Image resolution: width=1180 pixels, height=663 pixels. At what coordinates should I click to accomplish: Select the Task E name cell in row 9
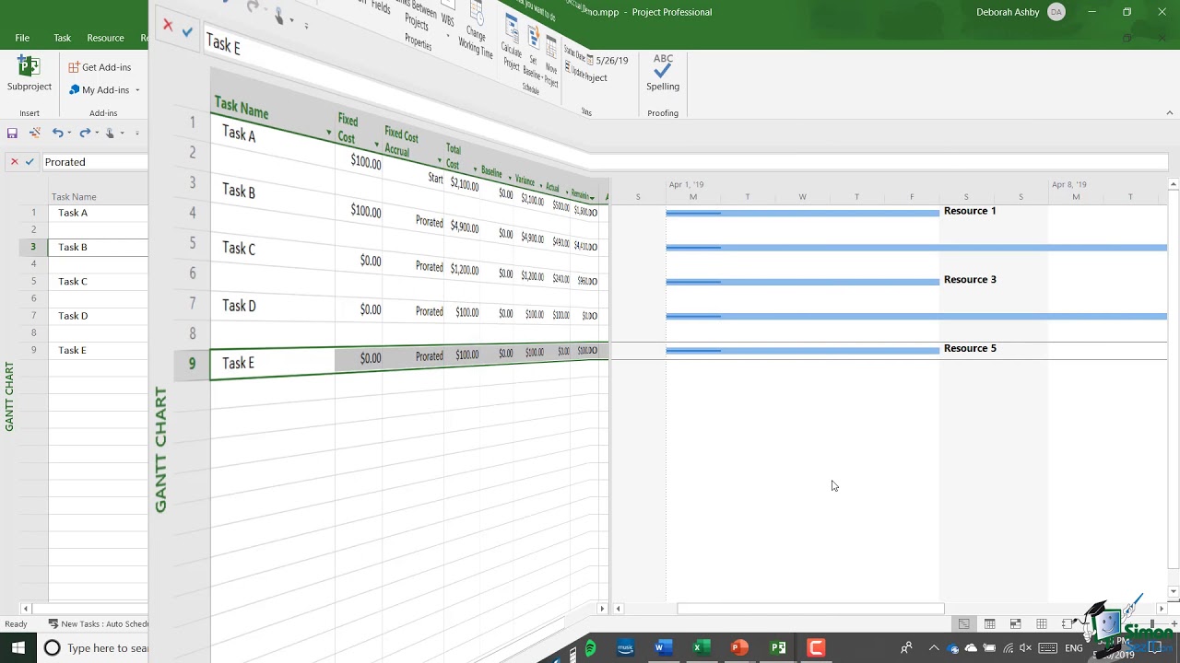273,363
